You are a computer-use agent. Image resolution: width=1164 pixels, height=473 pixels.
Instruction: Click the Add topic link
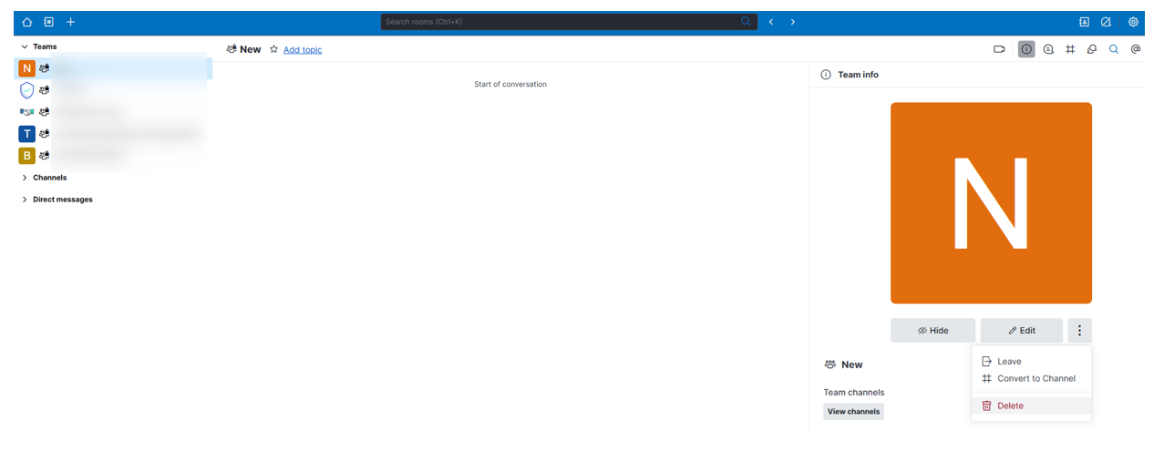303,50
